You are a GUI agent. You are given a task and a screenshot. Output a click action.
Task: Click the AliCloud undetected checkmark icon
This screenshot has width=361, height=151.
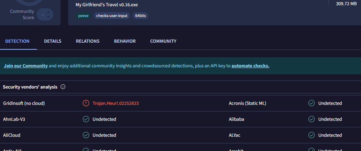click(x=86, y=135)
